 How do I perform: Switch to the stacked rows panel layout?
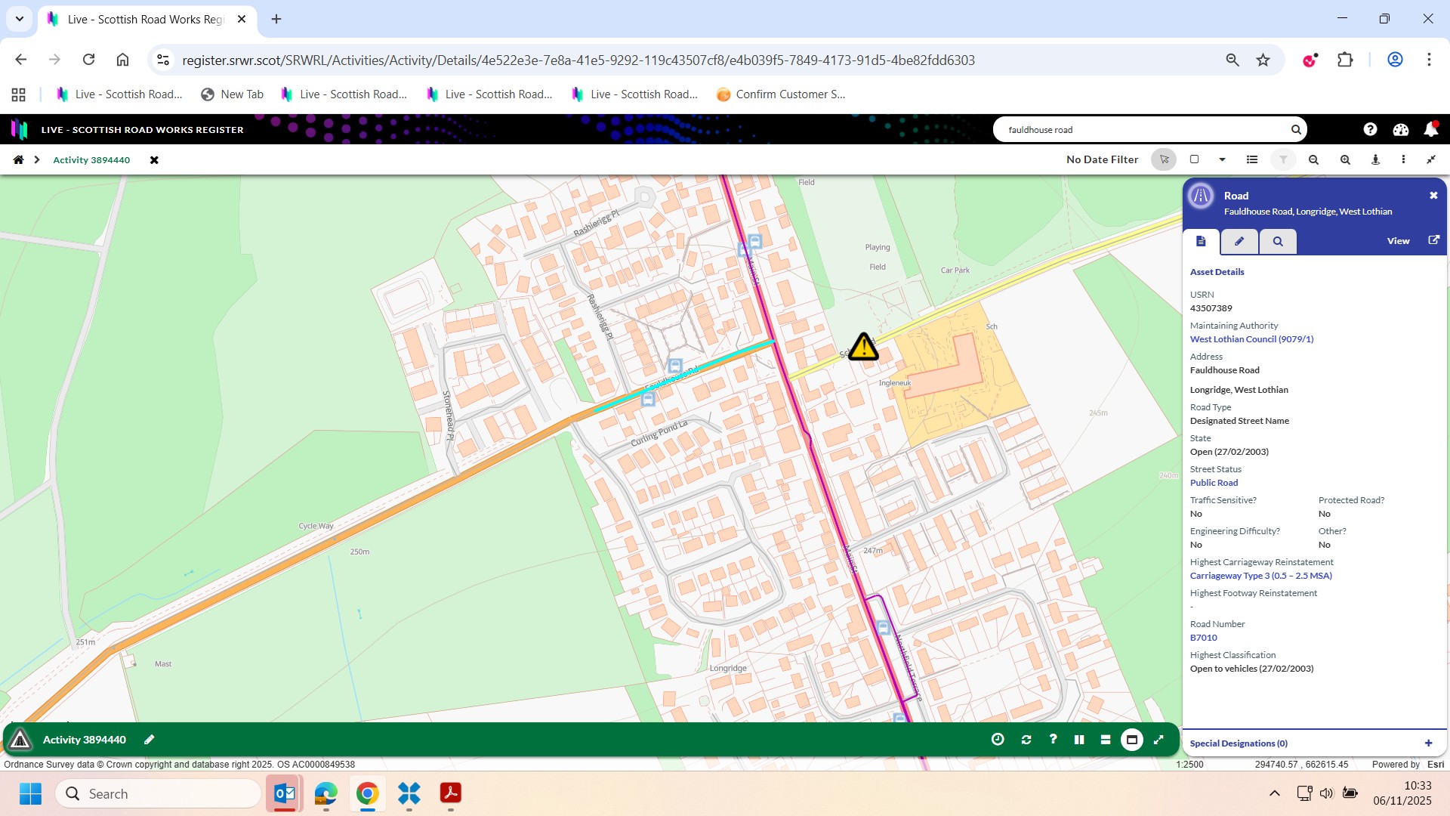coord(1106,740)
